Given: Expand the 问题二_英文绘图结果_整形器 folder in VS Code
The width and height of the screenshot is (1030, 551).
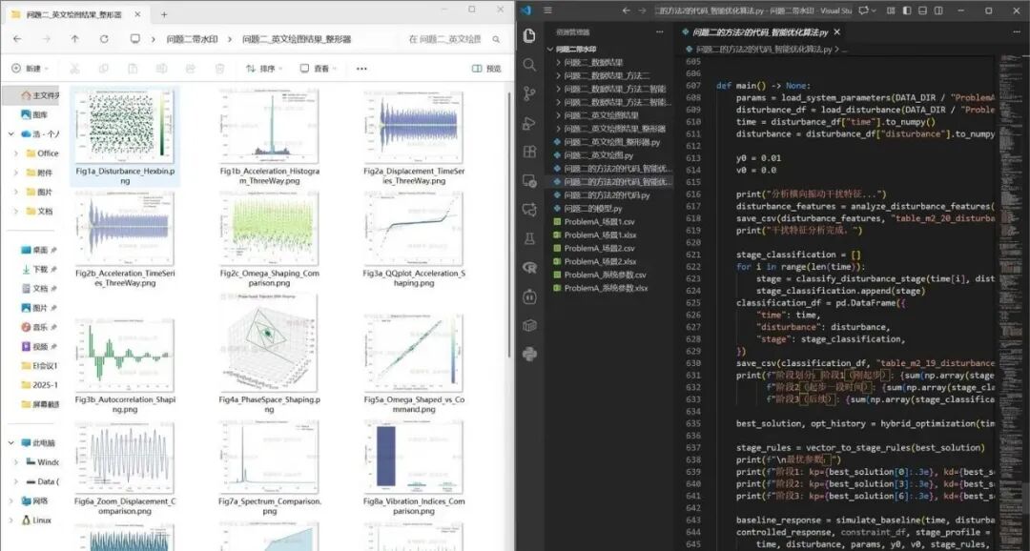Looking at the screenshot, I should click(558, 129).
